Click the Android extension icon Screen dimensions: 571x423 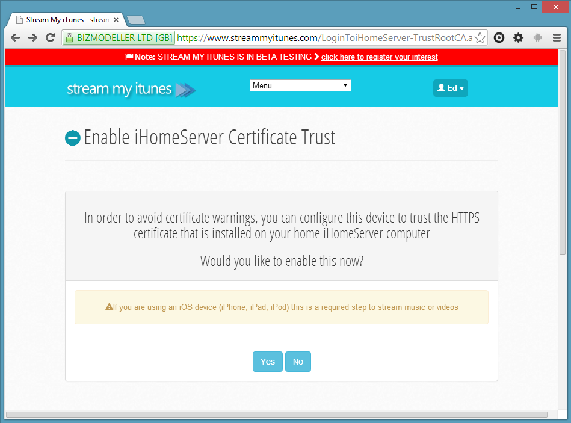pos(537,38)
